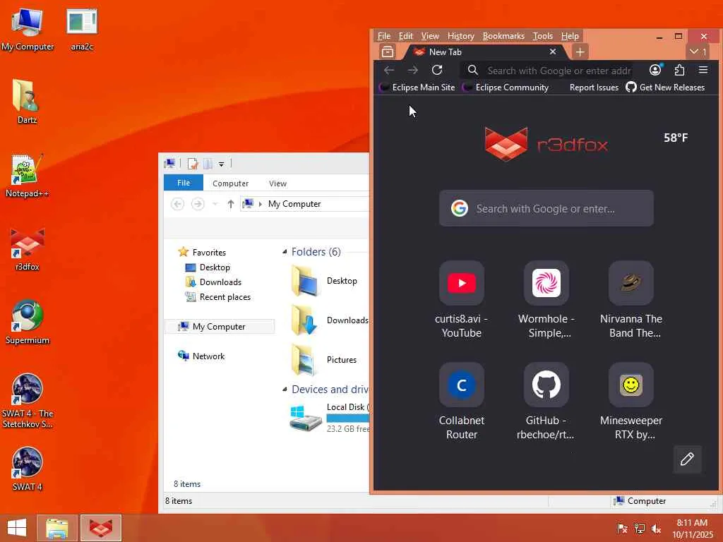This screenshot has width=723, height=542.
Task: Close the New Tab tab
Action: click(x=553, y=52)
